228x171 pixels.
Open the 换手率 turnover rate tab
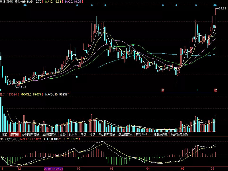click(x=73, y=134)
